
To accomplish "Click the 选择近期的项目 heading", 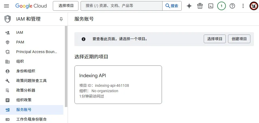I will click(x=91, y=57).
